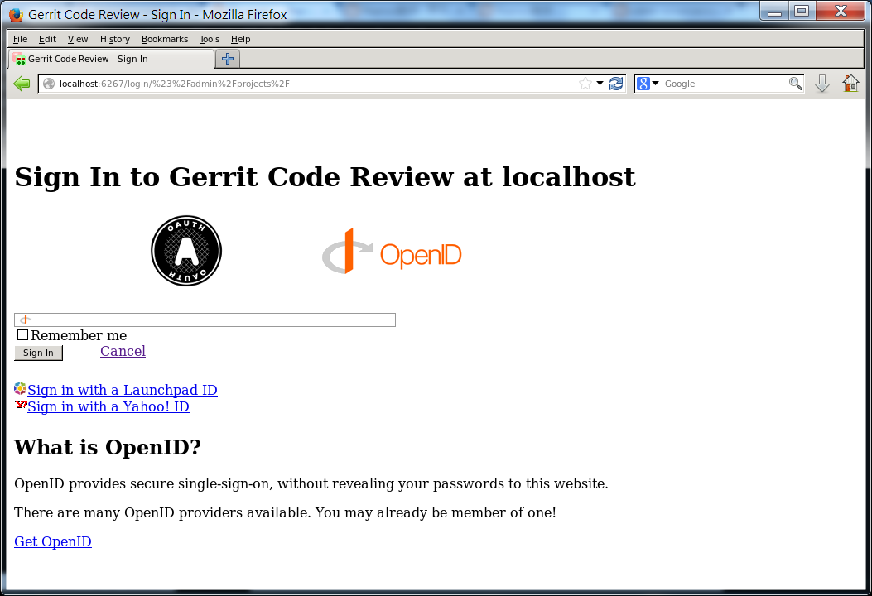Click the Sign In button
Image resolution: width=872 pixels, height=596 pixels.
tap(38, 353)
